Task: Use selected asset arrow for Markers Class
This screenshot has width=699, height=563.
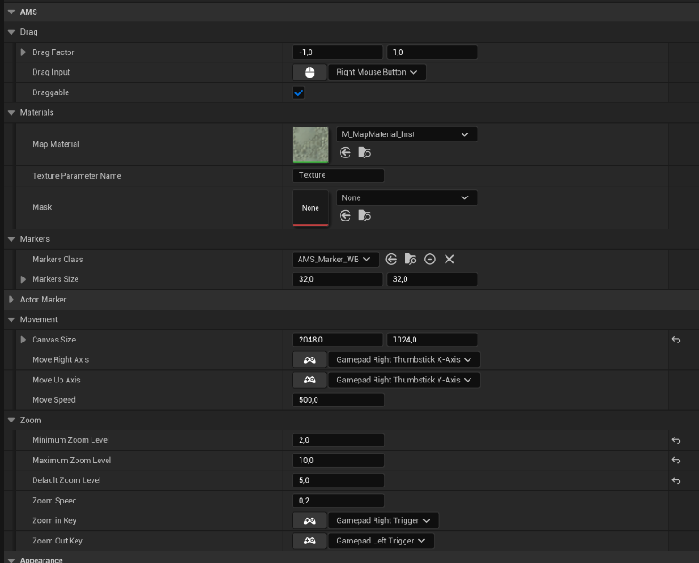Action: pos(391,260)
